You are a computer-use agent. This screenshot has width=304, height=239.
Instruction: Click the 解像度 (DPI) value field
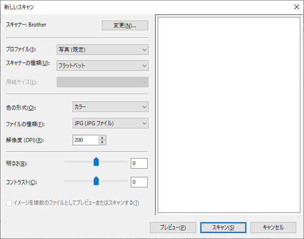85,140
